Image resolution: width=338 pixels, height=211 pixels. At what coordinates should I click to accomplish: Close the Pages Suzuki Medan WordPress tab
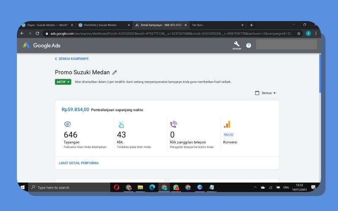tap(72, 25)
